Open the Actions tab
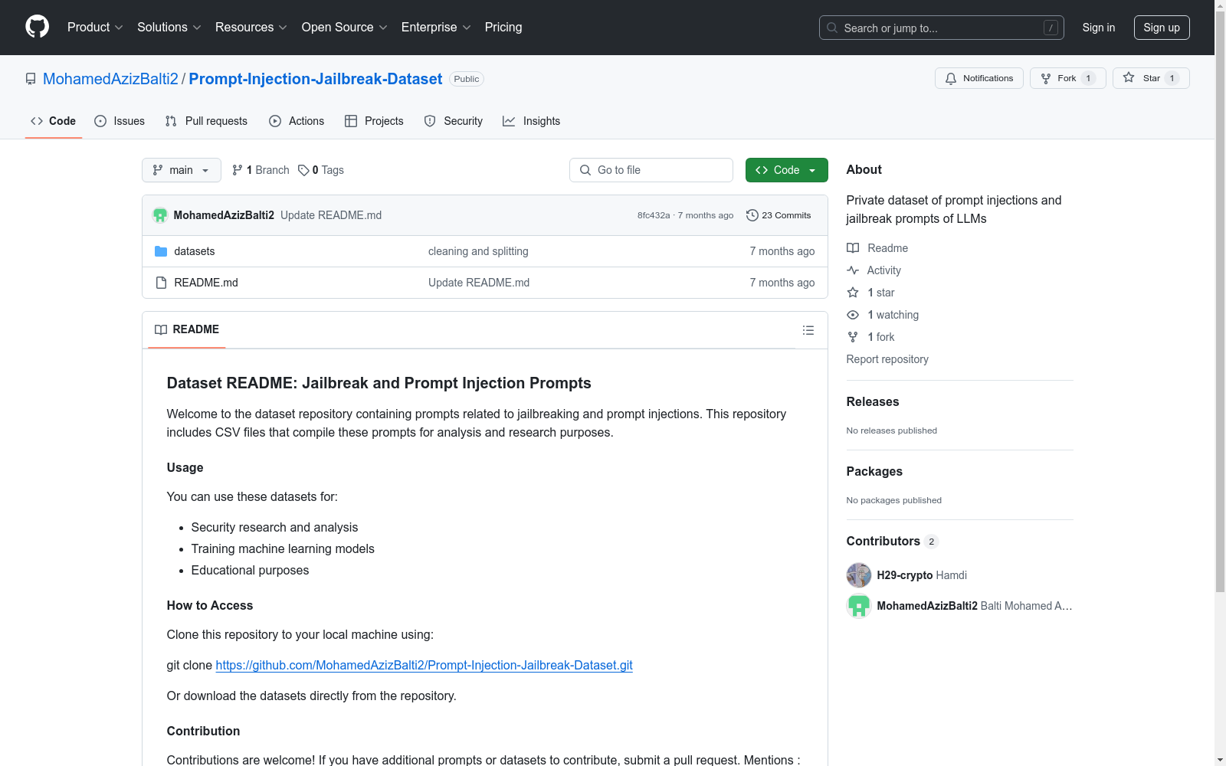 [297, 121]
